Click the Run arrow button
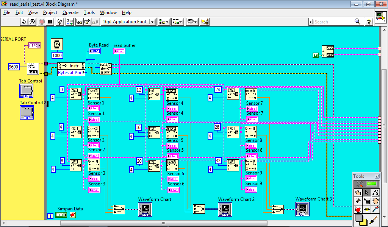388x227 pixels. (24, 22)
